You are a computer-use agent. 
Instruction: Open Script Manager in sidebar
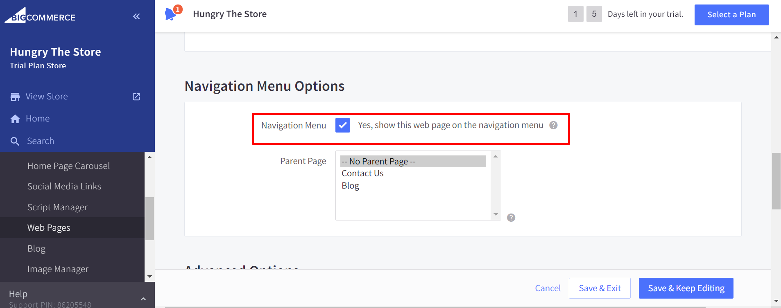coord(57,207)
